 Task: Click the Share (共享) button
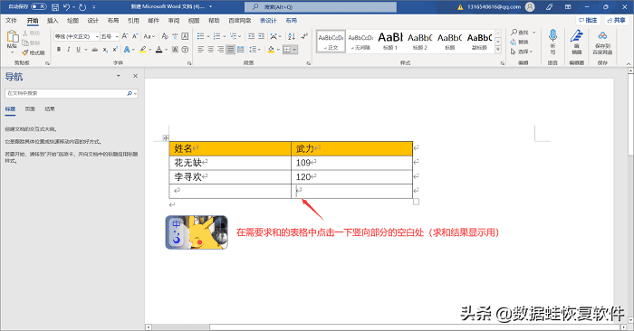(x=616, y=20)
